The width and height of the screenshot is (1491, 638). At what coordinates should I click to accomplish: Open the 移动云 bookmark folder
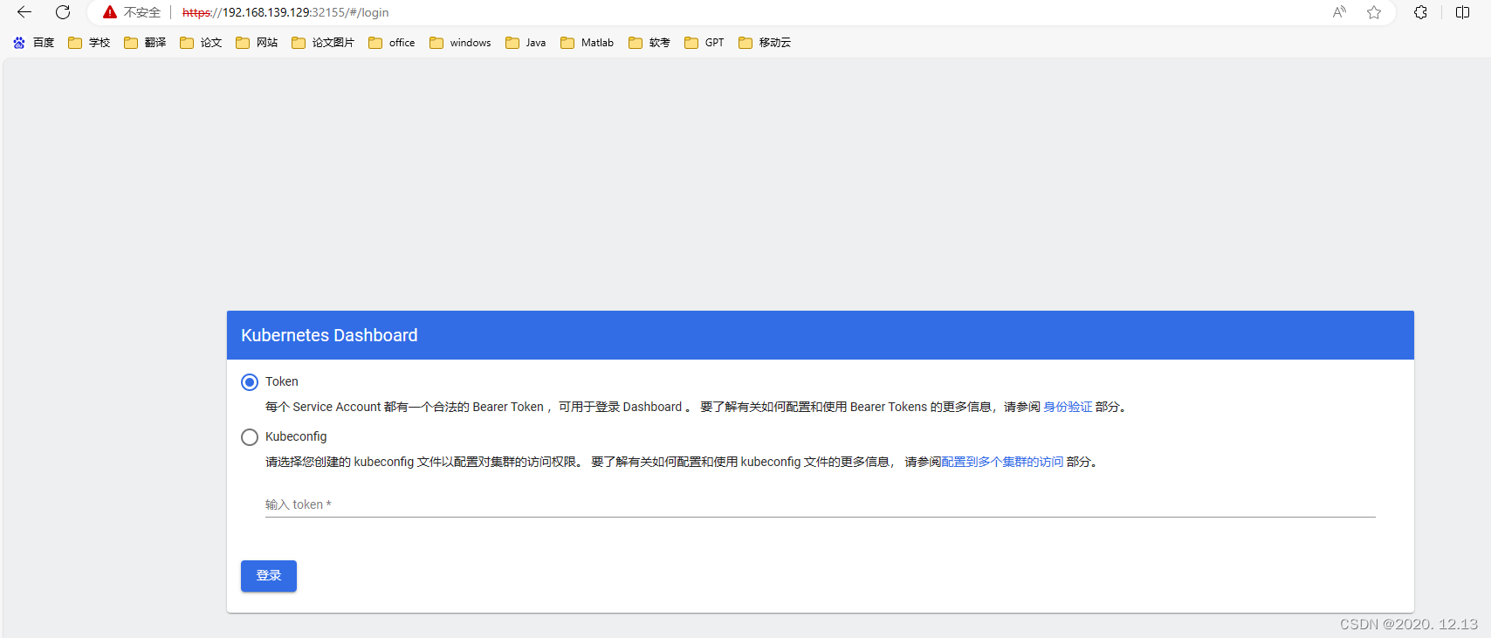[765, 42]
